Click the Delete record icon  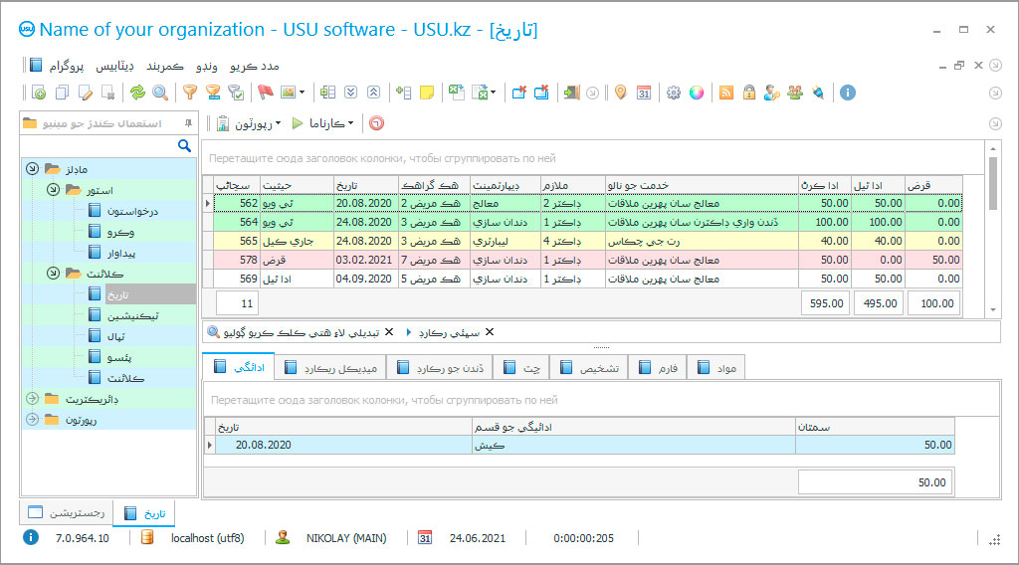108,93
